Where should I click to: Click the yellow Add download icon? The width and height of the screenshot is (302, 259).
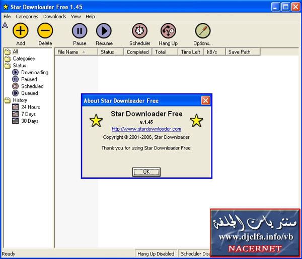coord(21,30)
